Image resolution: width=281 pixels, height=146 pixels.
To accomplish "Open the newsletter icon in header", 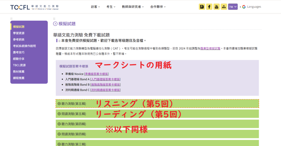I will click(x=202, y=7).
